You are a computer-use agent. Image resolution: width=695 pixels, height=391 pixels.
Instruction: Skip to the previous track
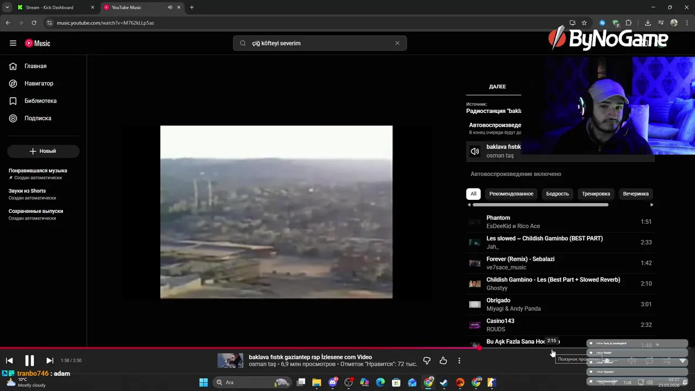[9, 361]
